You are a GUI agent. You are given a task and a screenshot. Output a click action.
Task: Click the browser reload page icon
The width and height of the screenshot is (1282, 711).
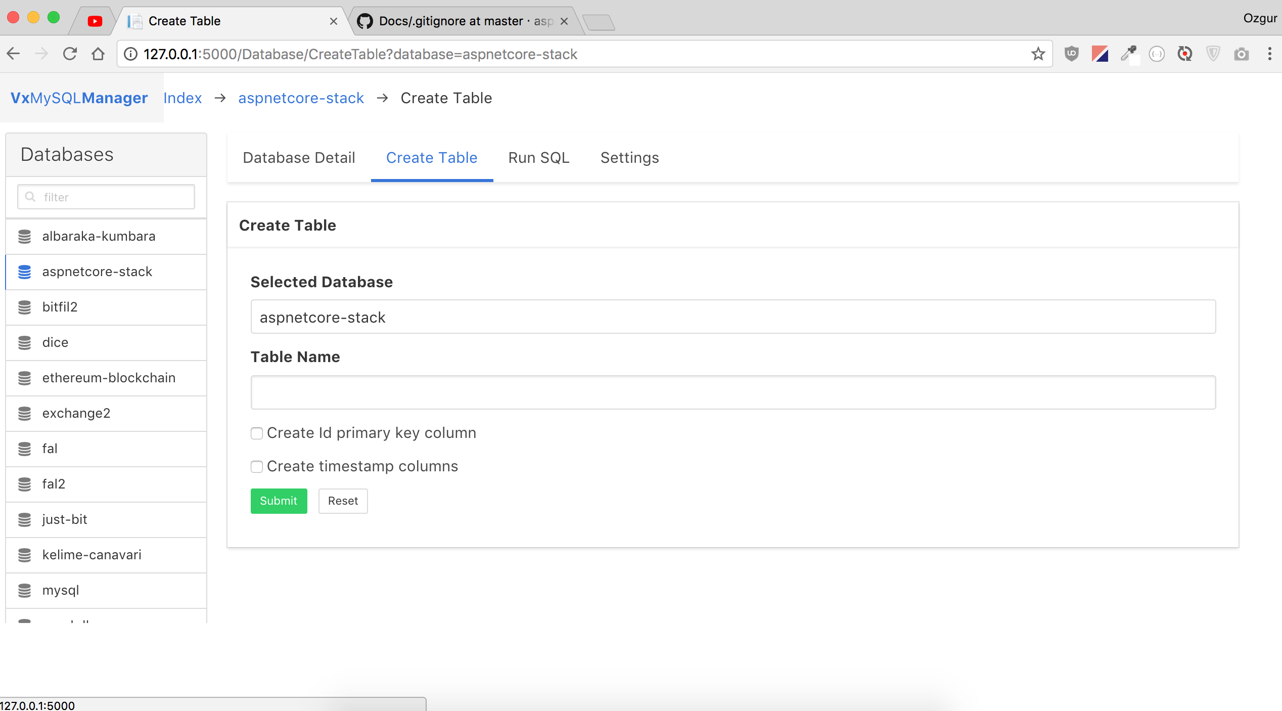click(70, 54)
